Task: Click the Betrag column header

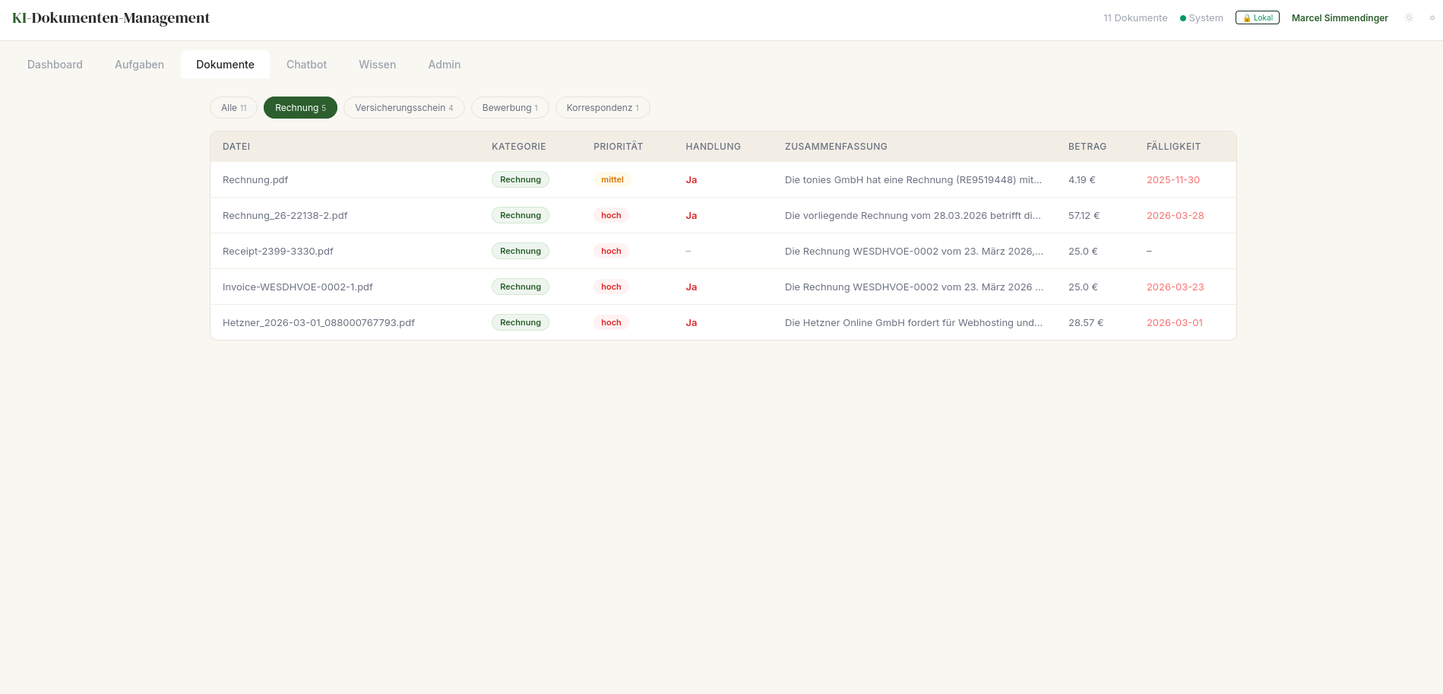Action: click(1087, 147)
